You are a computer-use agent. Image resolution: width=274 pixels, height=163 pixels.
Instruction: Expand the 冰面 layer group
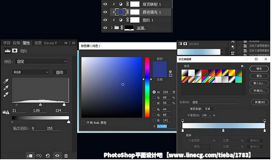[x=111, y=28]
